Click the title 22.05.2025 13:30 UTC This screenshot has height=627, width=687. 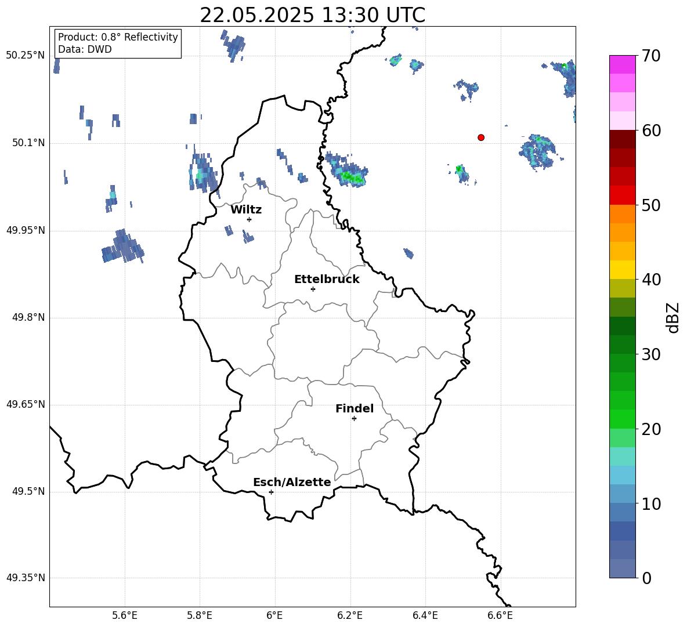point(312,15)
